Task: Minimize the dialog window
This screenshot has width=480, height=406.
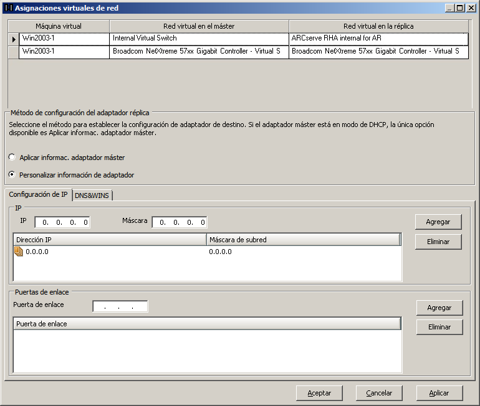Action: [x=450, y=8]
